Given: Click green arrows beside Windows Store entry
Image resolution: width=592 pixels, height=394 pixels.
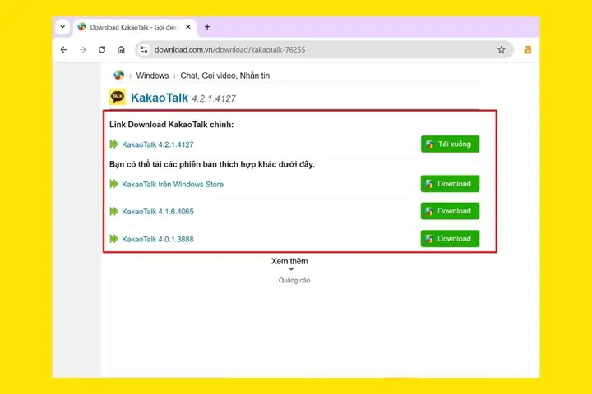Looking at the screenshot, I should click(x=113, y=184).
